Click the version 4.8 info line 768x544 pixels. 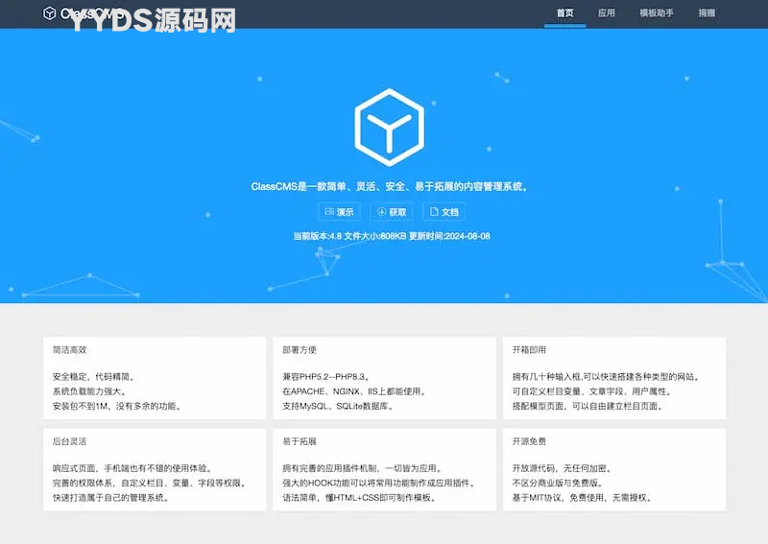pyautogui.click(x=392, y=236)
